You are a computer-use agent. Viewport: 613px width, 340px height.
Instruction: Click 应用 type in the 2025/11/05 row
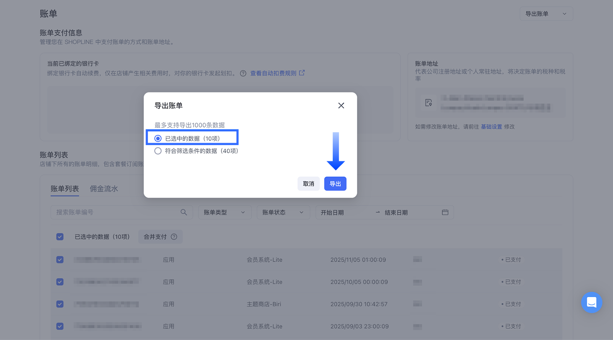[169, 260]
